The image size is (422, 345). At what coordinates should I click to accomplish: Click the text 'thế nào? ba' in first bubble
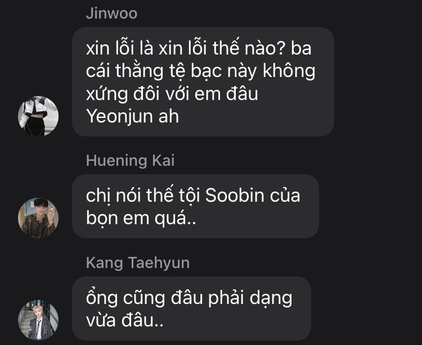[262, 49]
